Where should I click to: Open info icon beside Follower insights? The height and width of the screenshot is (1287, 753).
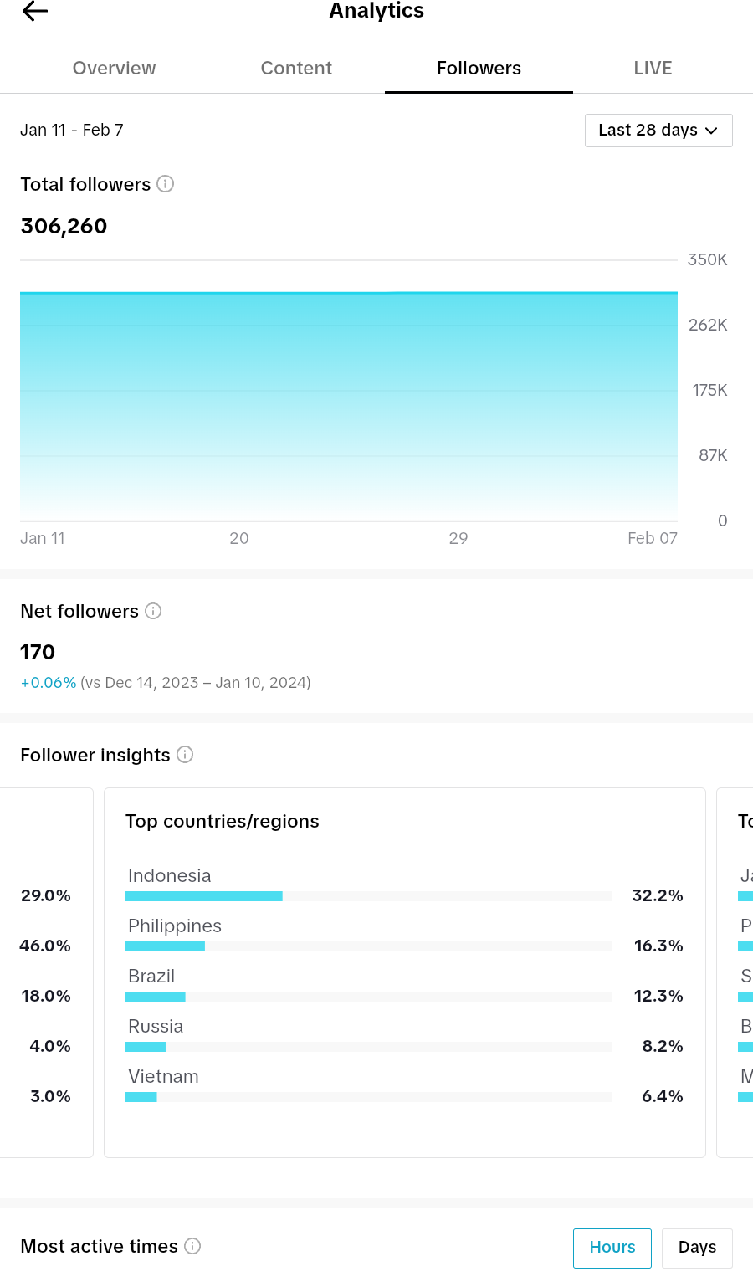click(185, 755)
